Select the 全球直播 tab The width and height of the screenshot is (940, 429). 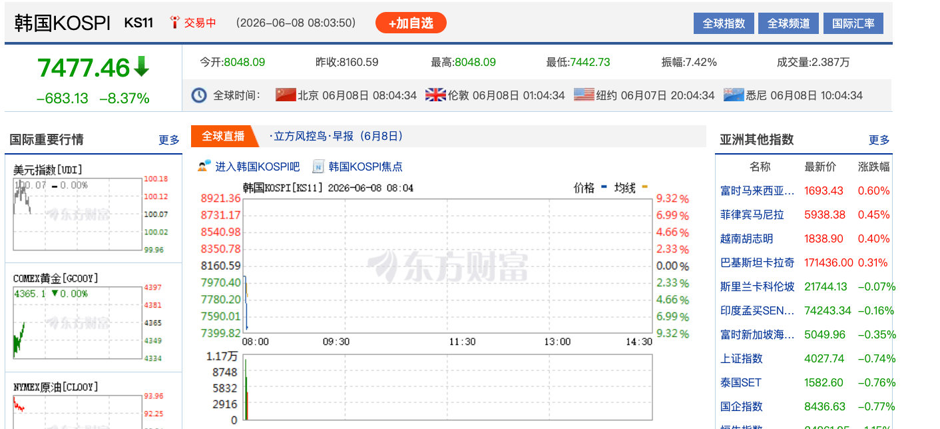(223, 136)
